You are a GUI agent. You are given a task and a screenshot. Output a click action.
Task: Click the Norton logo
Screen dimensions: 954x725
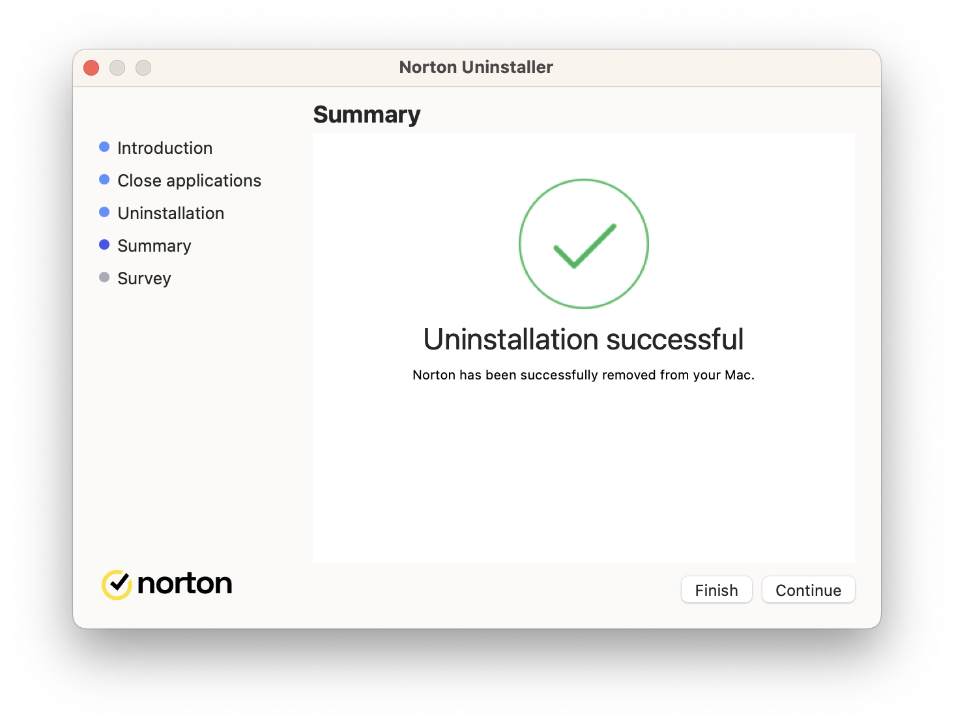167,584
